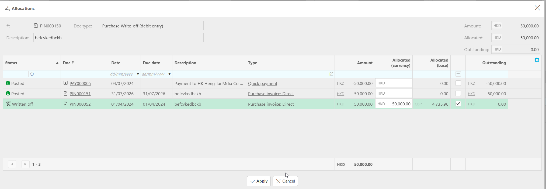Click Doc # filter field
This screenshot has width=546, height=189.
(x=85, y=74)
